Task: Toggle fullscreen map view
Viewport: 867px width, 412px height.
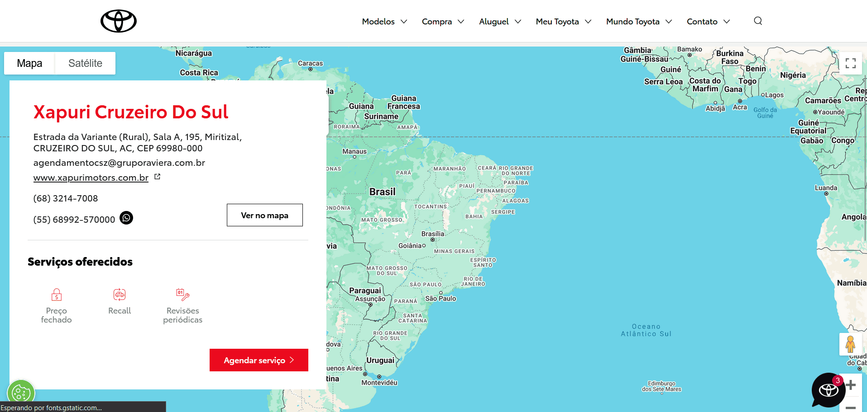Action: (850, 63)
